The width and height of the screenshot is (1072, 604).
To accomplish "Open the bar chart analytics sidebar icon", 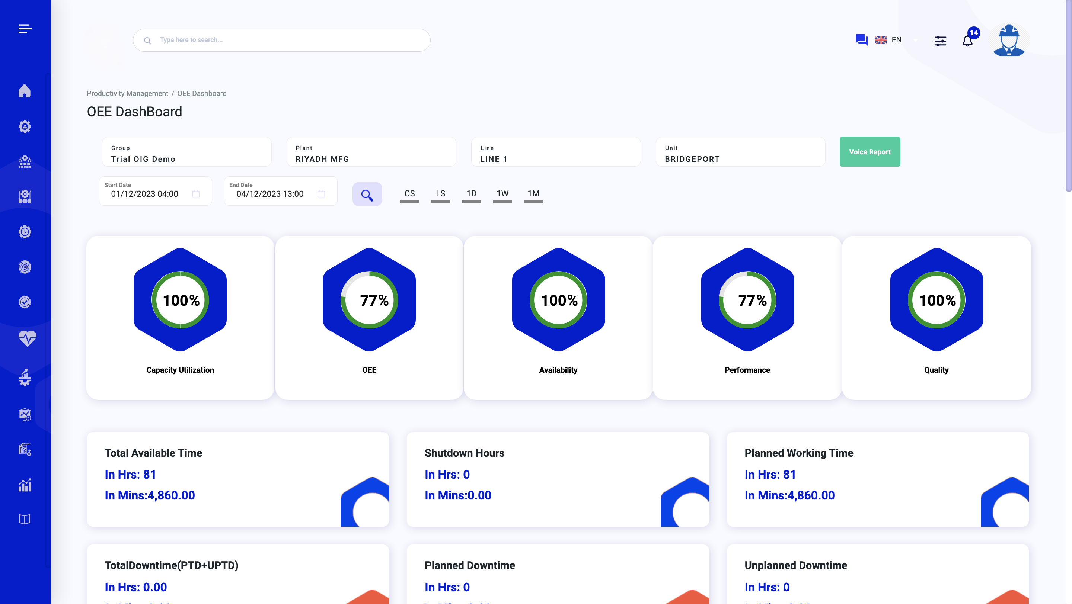I will point(25,485).
